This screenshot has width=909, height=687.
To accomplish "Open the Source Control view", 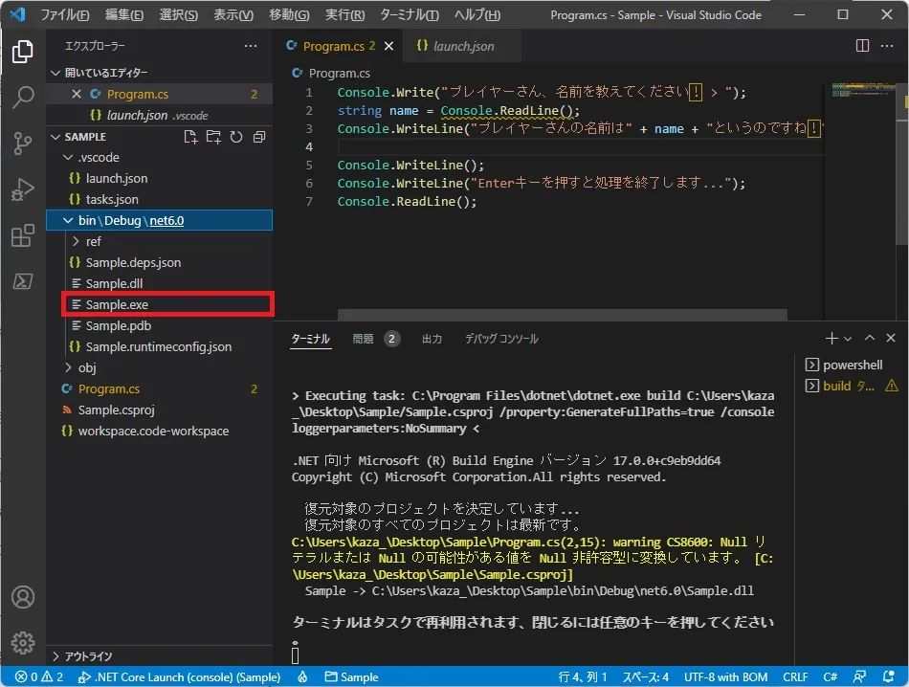I will (x=23, y=141).
